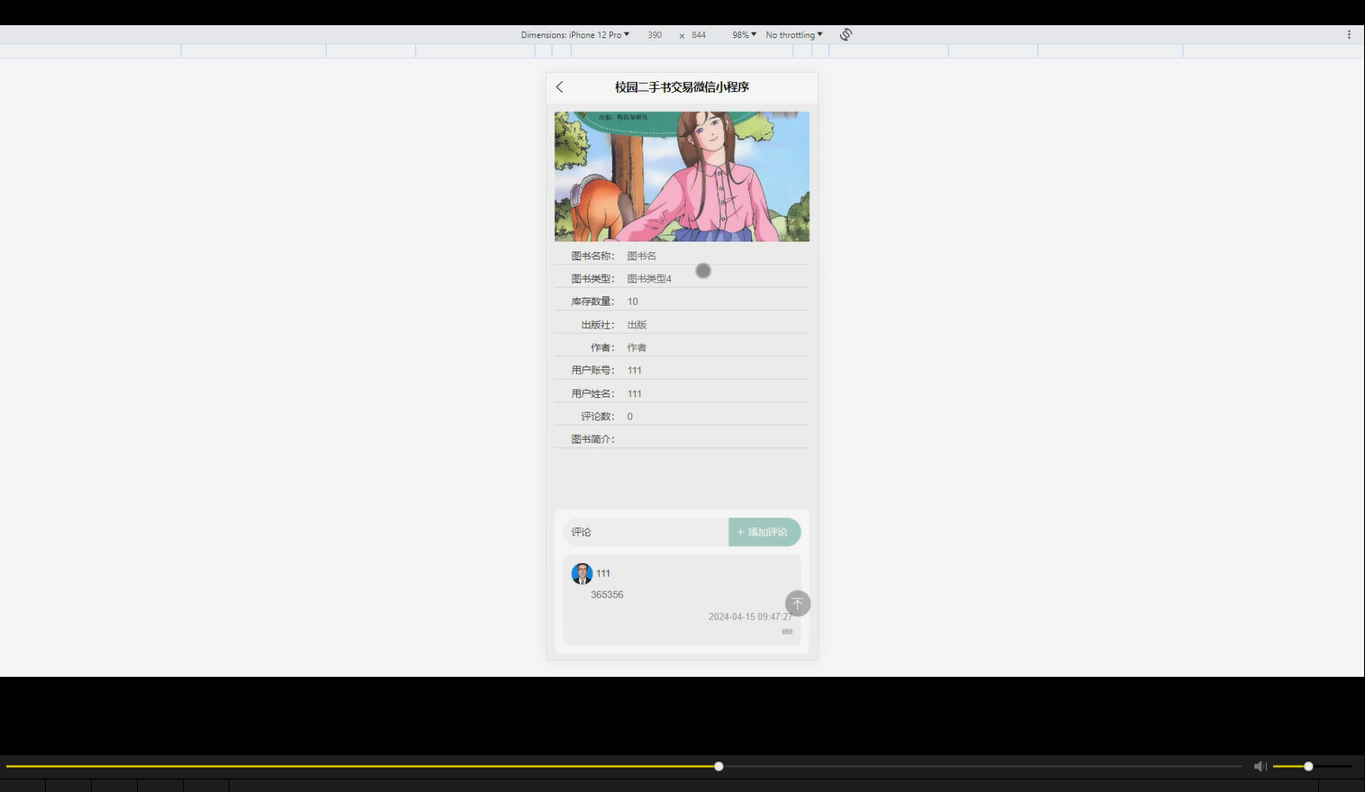Go back using the header arrow
Viewport: 1365px width, 792px height.
coord(559,87)
